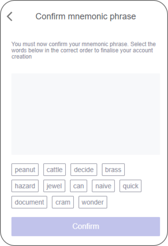Click the 'Confirm mnemonic phrase' title
This screenshot has height=246, width=168.
click(x=86, y=16)
